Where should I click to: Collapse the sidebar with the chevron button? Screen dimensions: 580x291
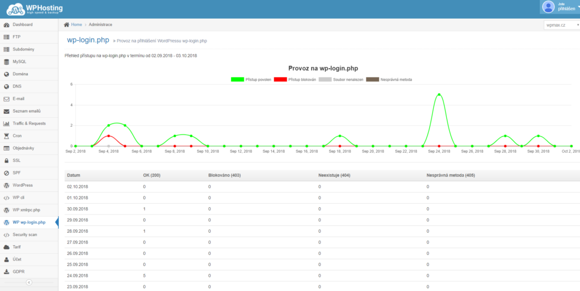coord(29,283)
